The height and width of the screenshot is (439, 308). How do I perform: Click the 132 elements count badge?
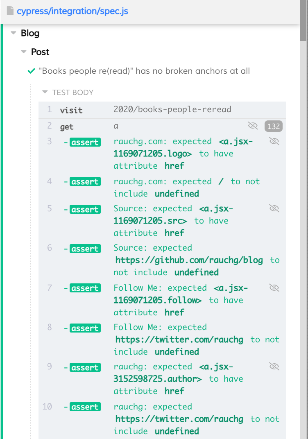(x=273, y=127)
